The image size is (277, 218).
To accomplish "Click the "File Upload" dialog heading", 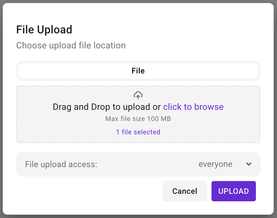I will pos(44,29).
